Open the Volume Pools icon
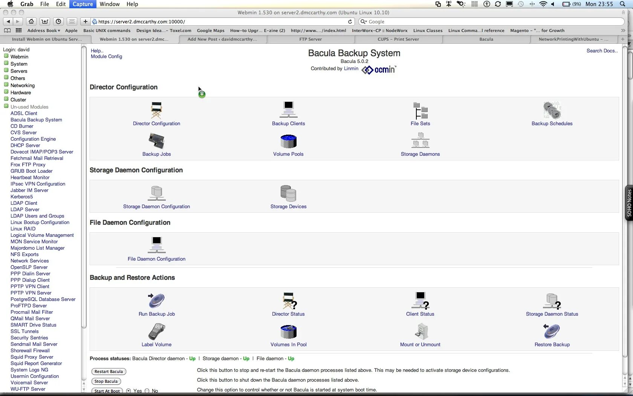 [288, 141]
